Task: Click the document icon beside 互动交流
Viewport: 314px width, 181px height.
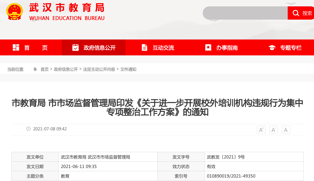Action: [144, 47]
